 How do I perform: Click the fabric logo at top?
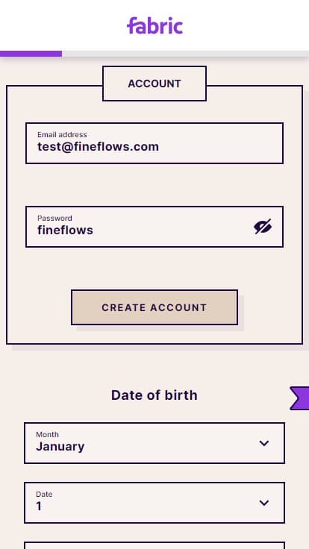154,25
